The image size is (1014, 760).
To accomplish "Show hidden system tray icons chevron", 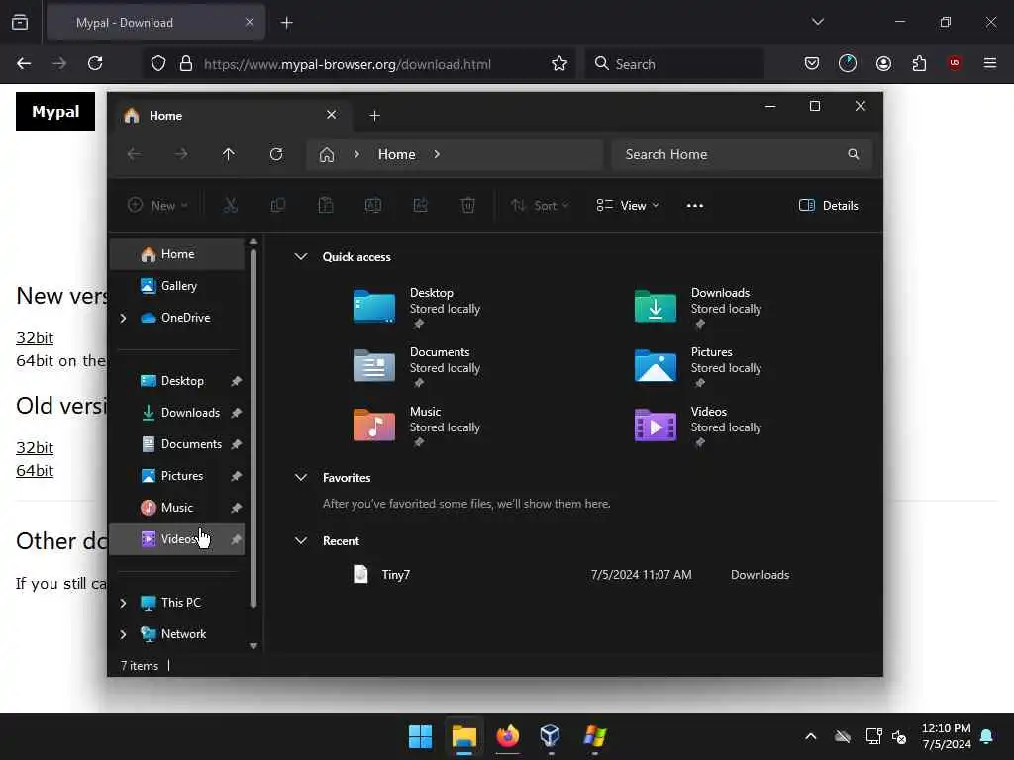I will tap(811, 736).
